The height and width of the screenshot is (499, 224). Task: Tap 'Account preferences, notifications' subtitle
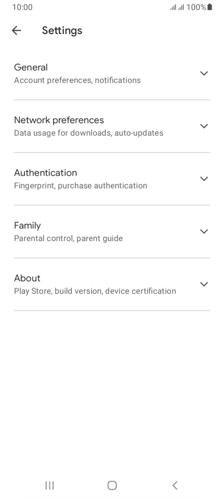coord(77,80)
